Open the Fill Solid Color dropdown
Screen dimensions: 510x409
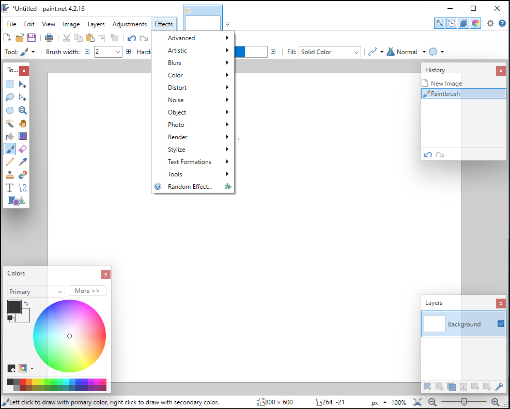(330, 52)
